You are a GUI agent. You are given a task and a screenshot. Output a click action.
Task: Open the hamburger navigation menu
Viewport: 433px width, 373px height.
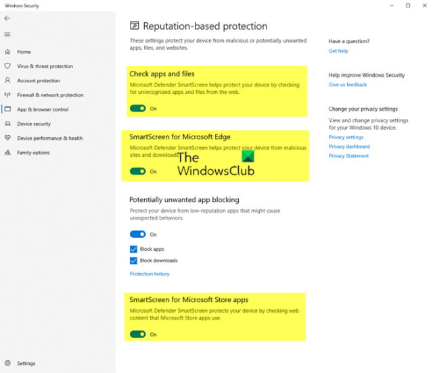(7, 34)
